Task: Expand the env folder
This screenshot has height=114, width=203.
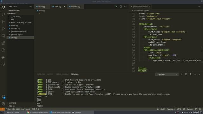Action: point(13,20)
